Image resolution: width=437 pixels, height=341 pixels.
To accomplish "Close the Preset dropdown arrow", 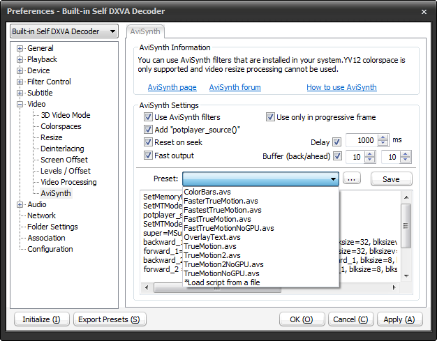I will [x=333, y=179].
